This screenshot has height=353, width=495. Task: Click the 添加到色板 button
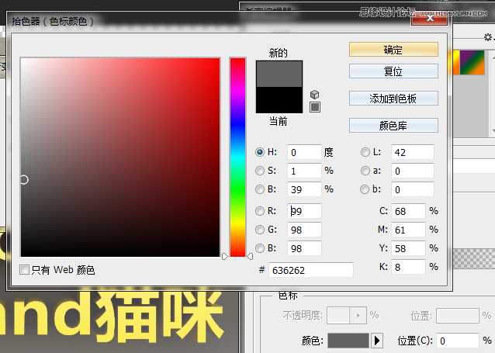(x=393, y=99)
